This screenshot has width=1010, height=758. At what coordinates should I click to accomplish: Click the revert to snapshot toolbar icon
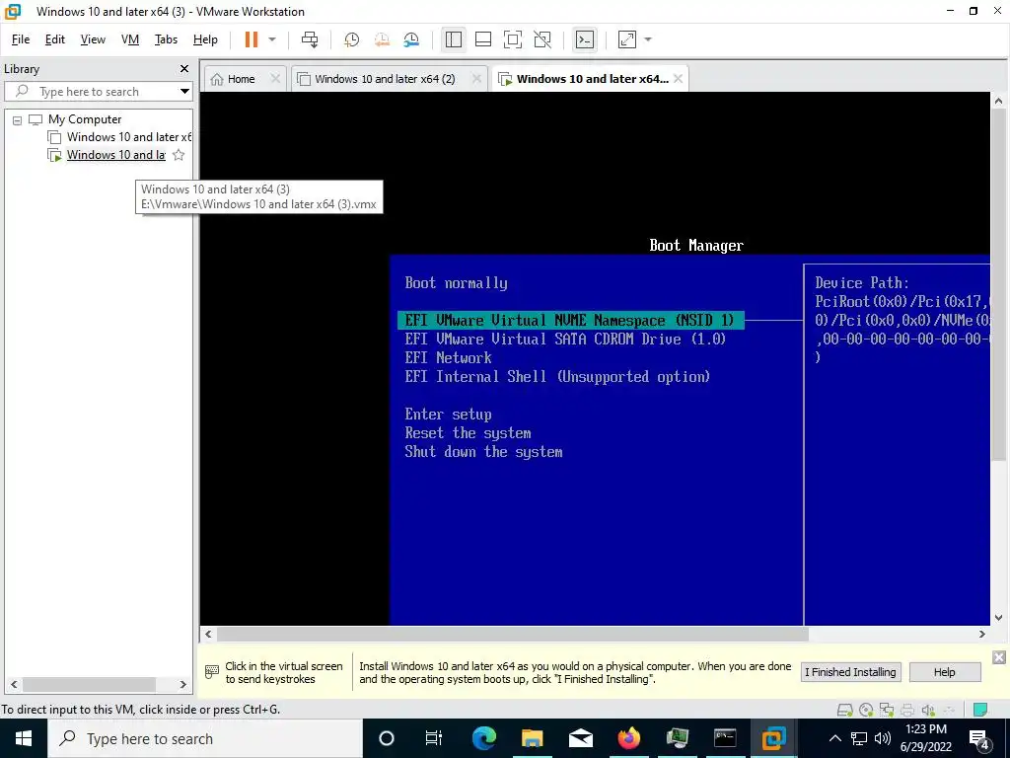coord(382,39)
